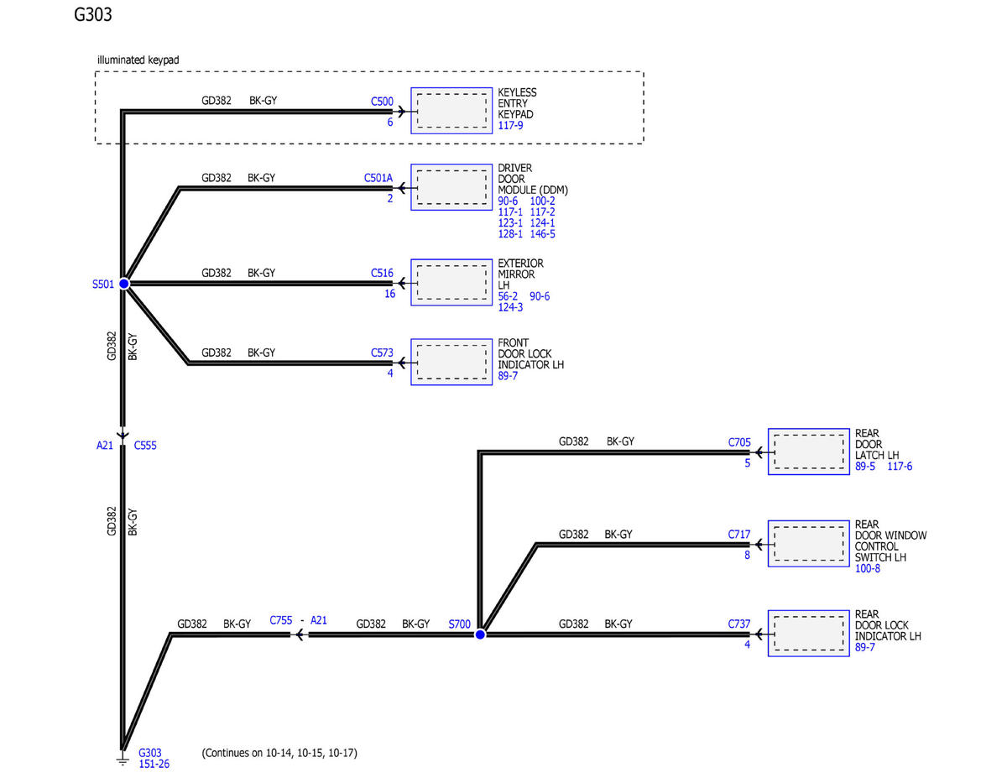This screenshot has height=778, width=1007.
Task: Open the 146-5 reference under Driver Door Module
Action: (x=542, y=234)
